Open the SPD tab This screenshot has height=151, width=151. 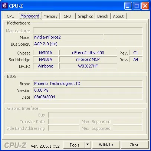click(x=68, y=16)
